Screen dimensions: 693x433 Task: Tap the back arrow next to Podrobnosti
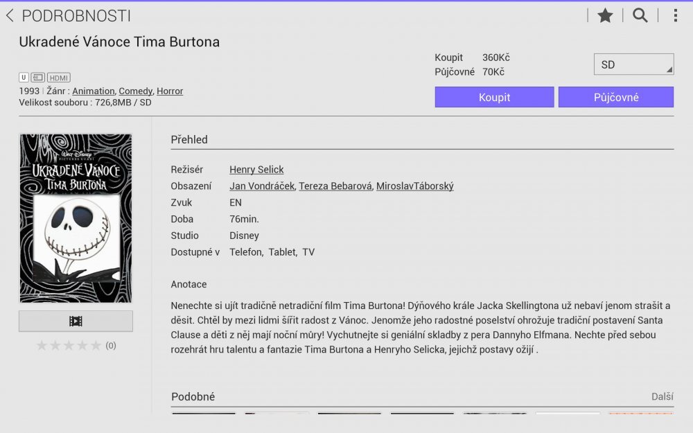(10, 16)
